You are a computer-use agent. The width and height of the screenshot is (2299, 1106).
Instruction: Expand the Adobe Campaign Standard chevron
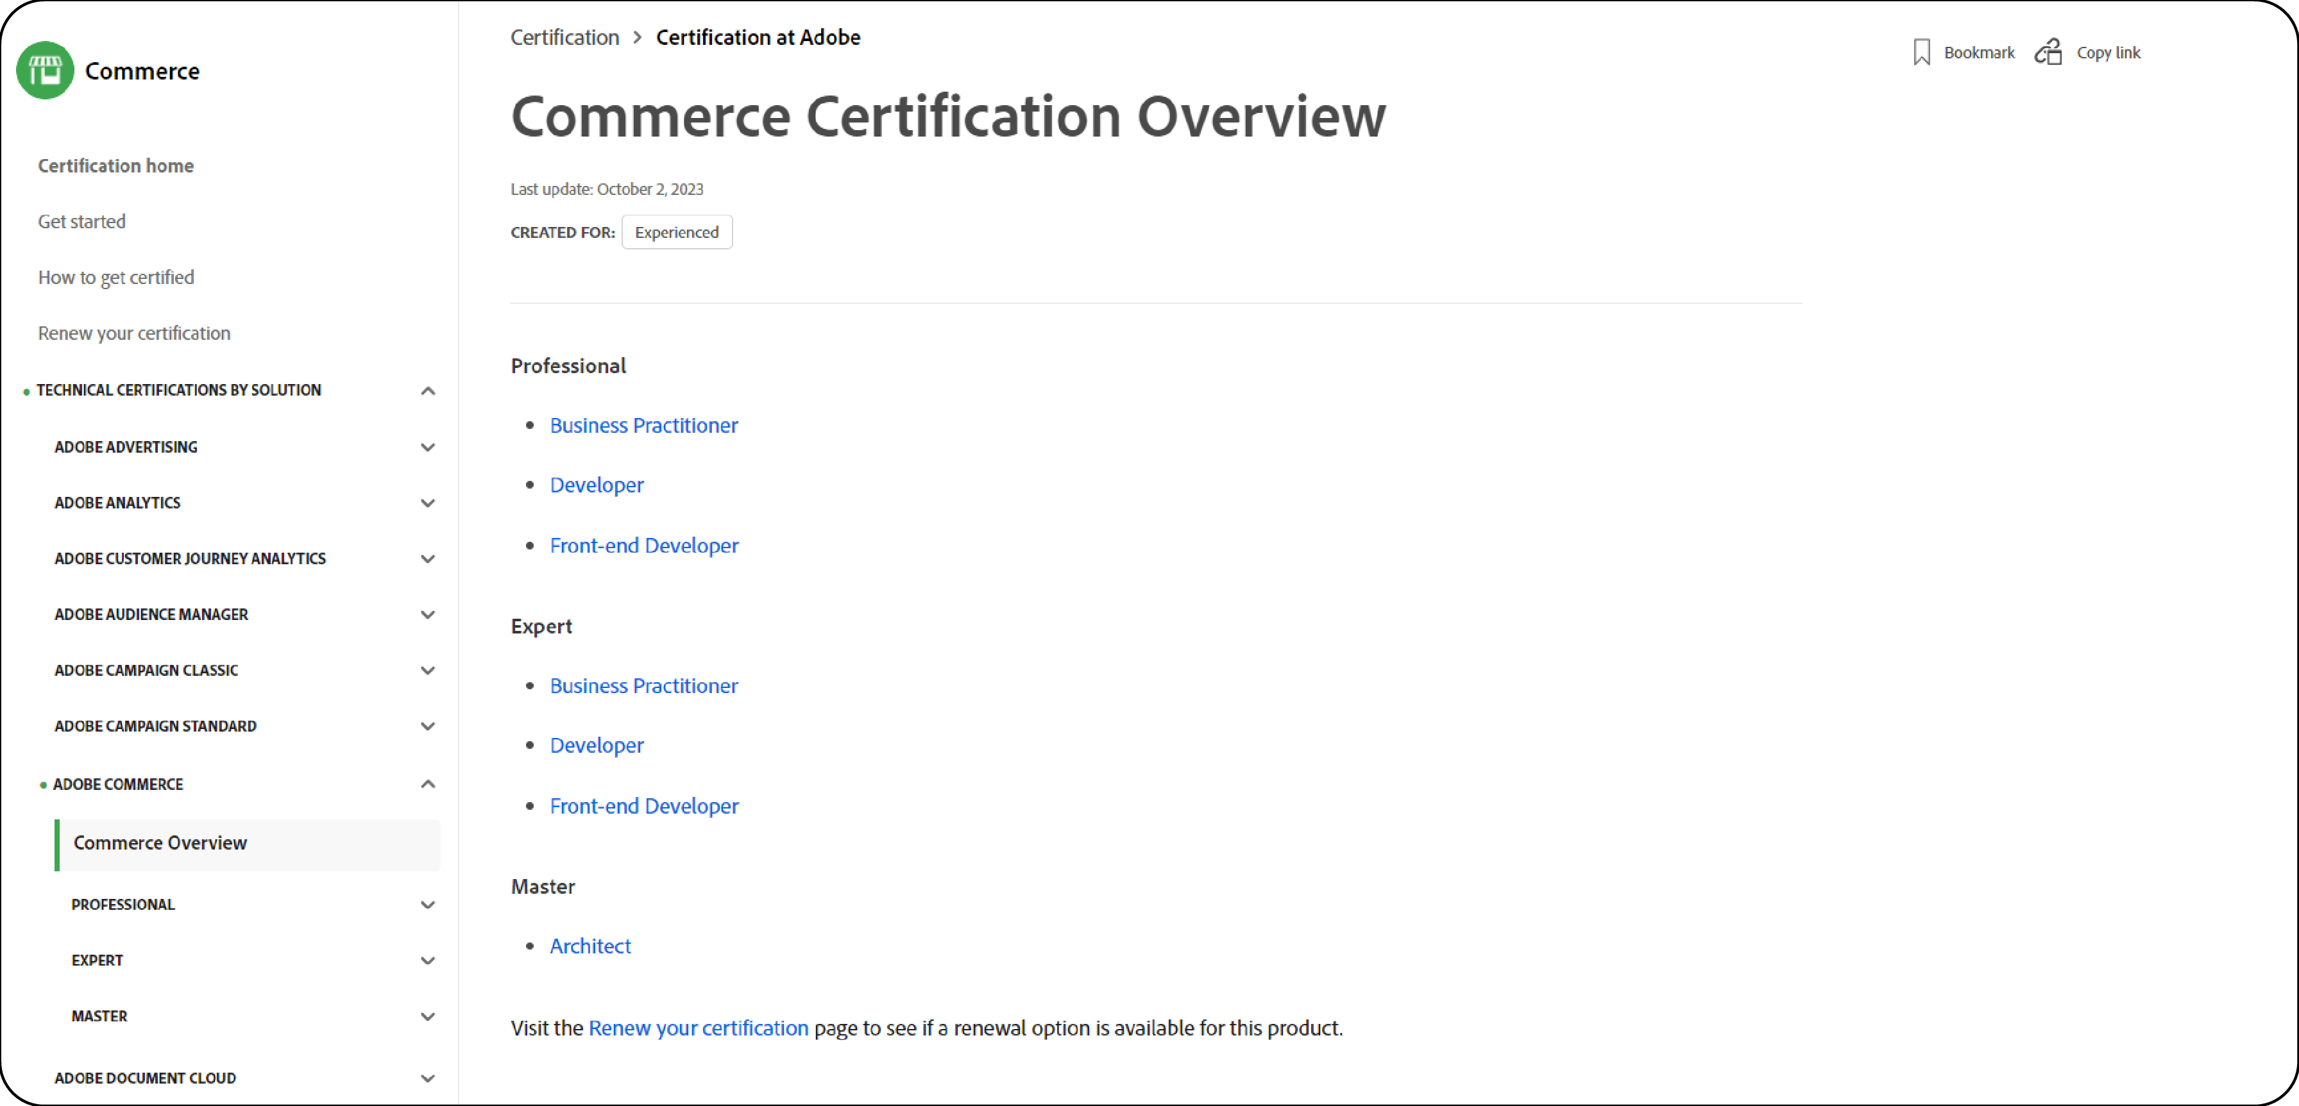point(428,726)
